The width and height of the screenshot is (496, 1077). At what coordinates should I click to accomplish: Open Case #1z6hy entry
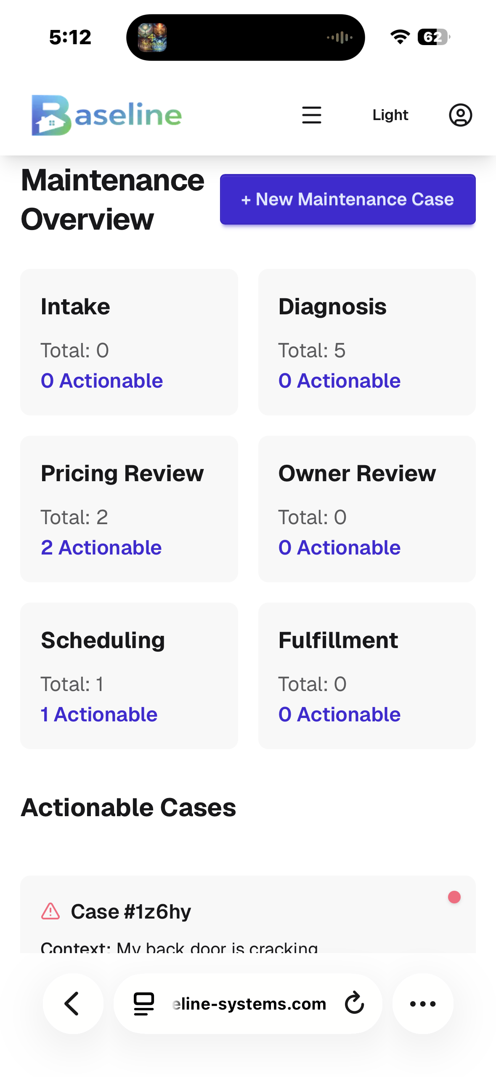pos(131,912)
